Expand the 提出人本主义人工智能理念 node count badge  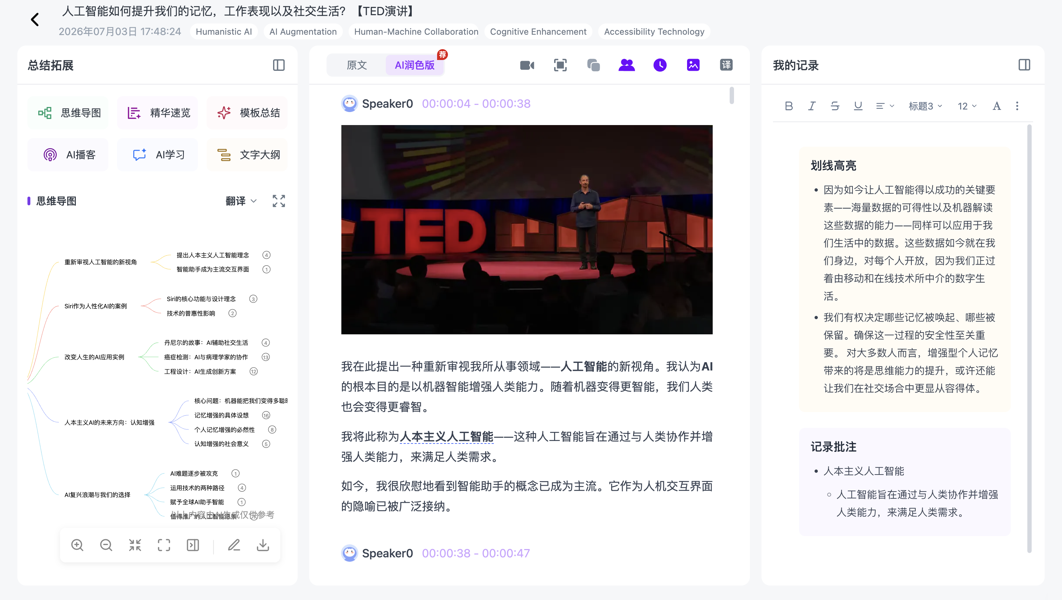pos(266,255)
